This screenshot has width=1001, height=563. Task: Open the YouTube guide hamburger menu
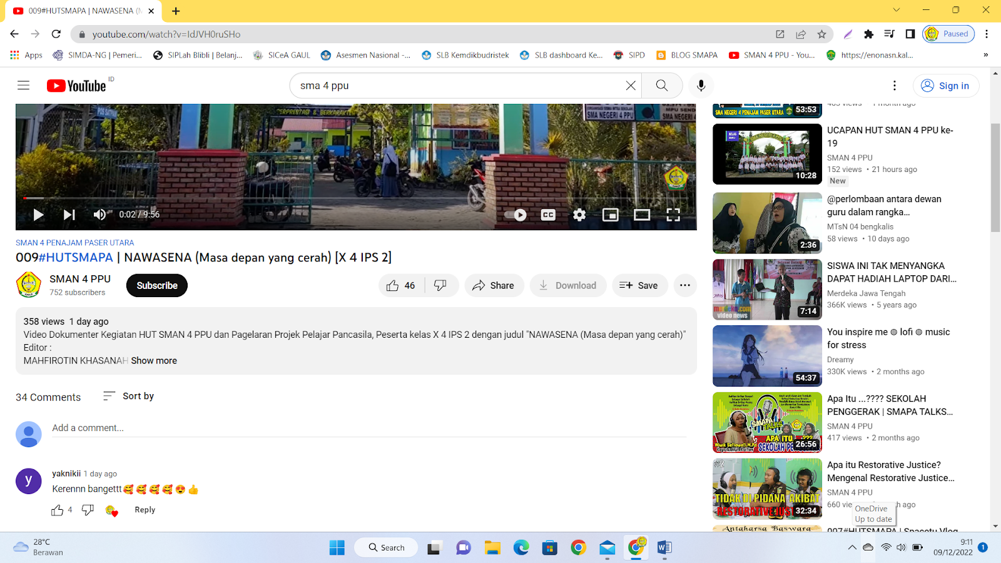(23, 86)
